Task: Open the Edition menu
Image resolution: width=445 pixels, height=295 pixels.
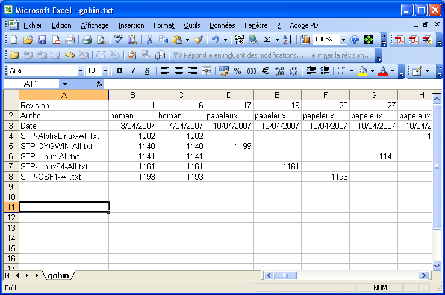Action: pyautogui.click(x=61, y=25)
